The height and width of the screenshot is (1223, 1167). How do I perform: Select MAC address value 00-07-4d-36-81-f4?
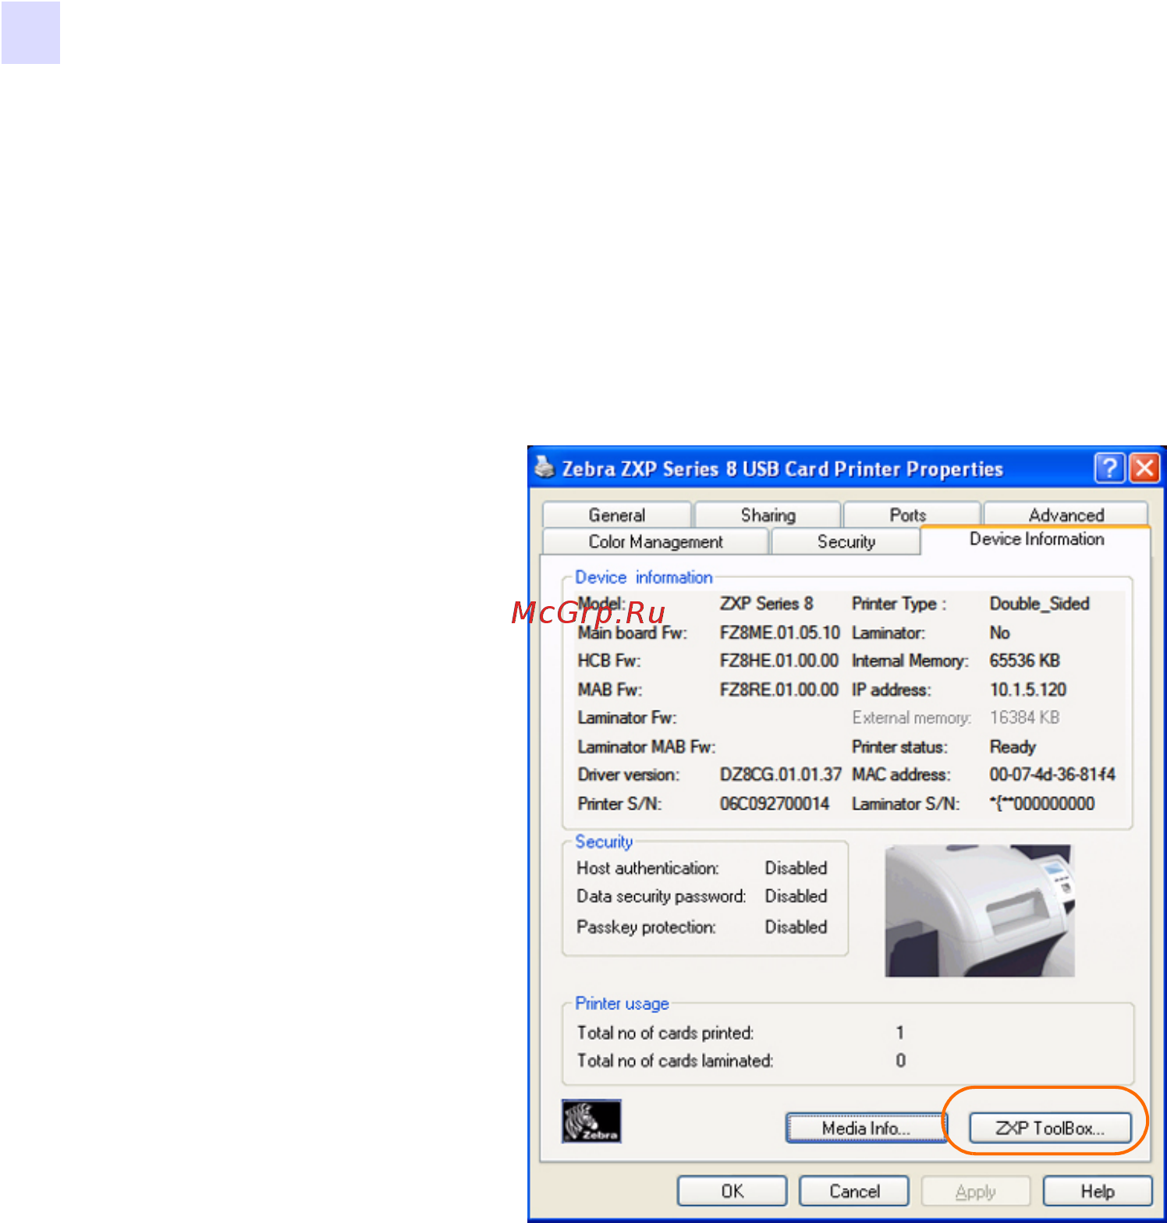[1052, 775]
